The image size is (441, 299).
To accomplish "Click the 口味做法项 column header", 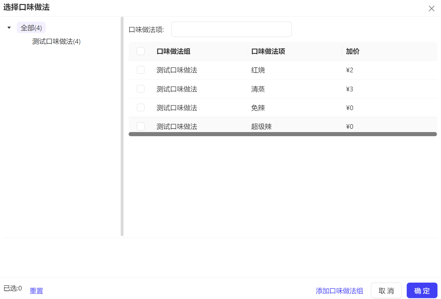I will 268,51.
